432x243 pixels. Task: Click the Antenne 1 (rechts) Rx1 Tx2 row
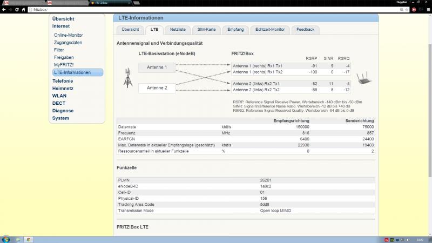[x=291, y=72]
